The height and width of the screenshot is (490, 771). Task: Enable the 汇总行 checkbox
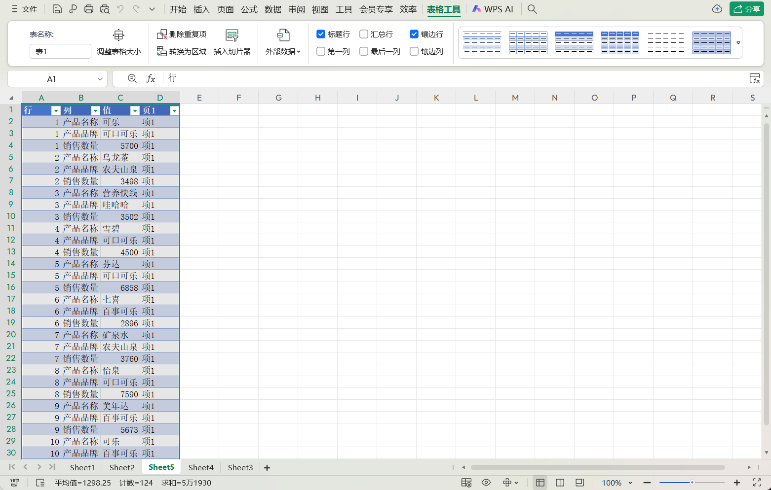point(364,34)
